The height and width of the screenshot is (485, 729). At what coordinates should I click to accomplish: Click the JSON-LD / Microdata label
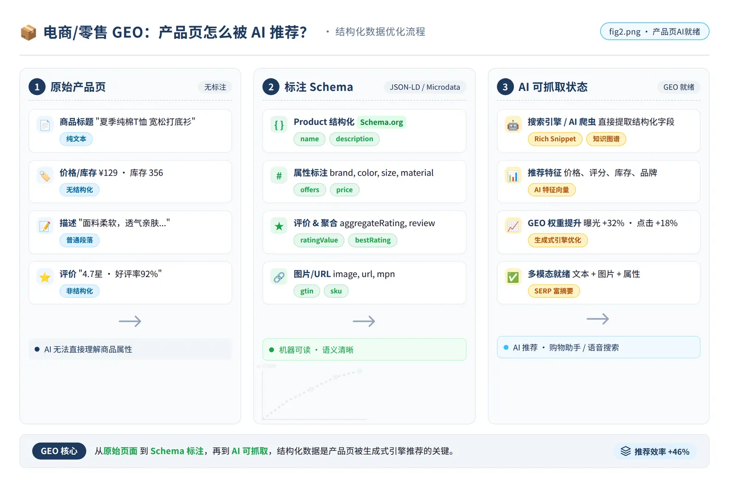(425, 87)
